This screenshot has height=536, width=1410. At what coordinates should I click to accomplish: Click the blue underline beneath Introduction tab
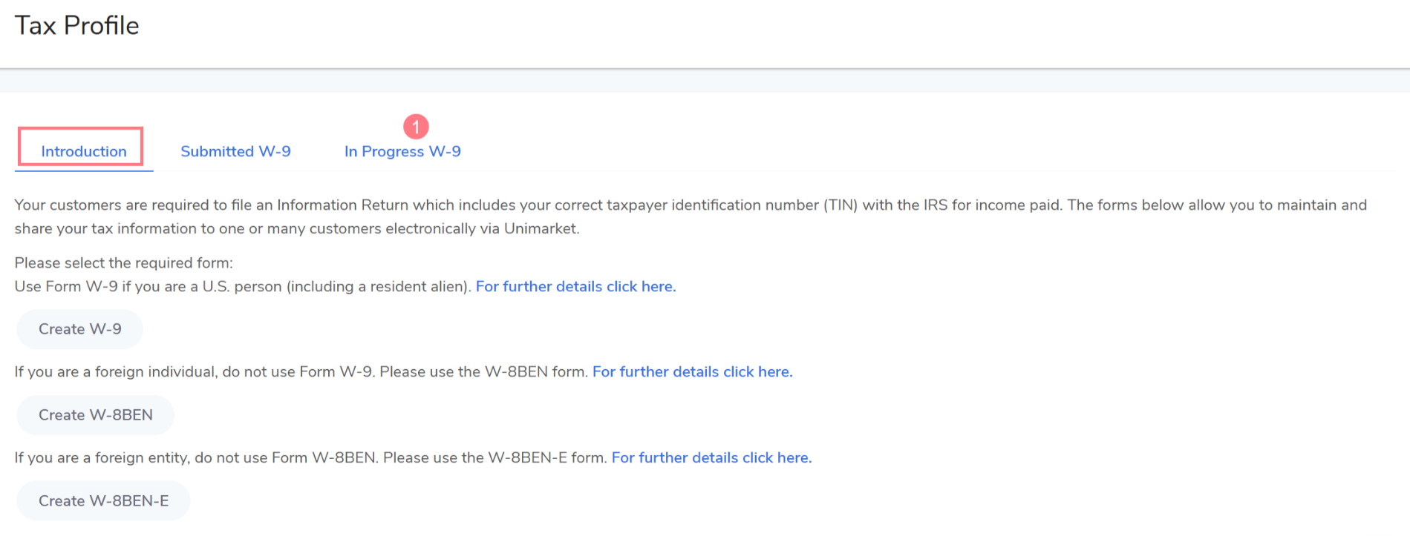pos(84,171)
